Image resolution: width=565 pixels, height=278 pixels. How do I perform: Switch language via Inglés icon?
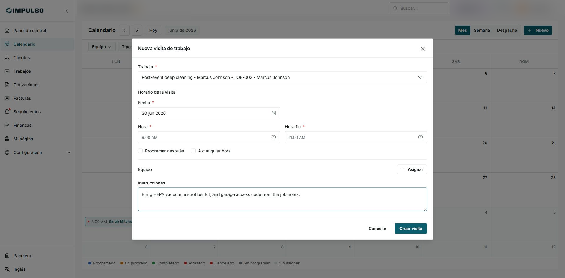click(7, 269)
